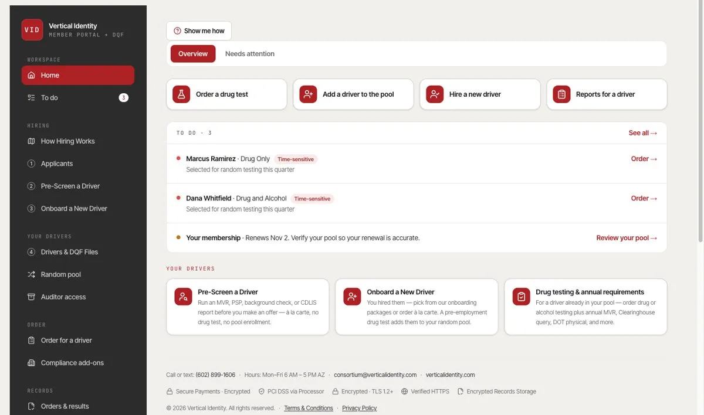Click the search-person icon on Pre-Screen a Driver card
The image size is (704, 415).
click(184, 297)
